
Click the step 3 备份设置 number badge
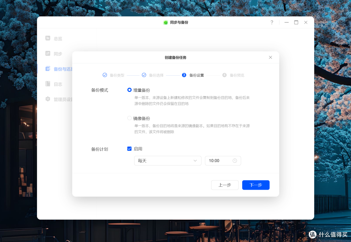point(184,75)
